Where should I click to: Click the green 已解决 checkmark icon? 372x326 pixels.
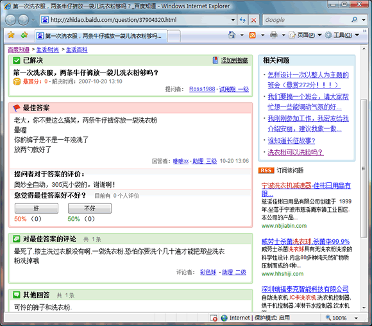17,60
